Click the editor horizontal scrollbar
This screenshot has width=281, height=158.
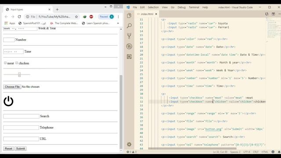192,148
